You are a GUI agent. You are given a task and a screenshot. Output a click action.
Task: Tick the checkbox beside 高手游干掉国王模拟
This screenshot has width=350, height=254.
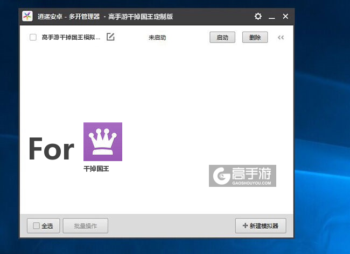(x=33, y=37)
